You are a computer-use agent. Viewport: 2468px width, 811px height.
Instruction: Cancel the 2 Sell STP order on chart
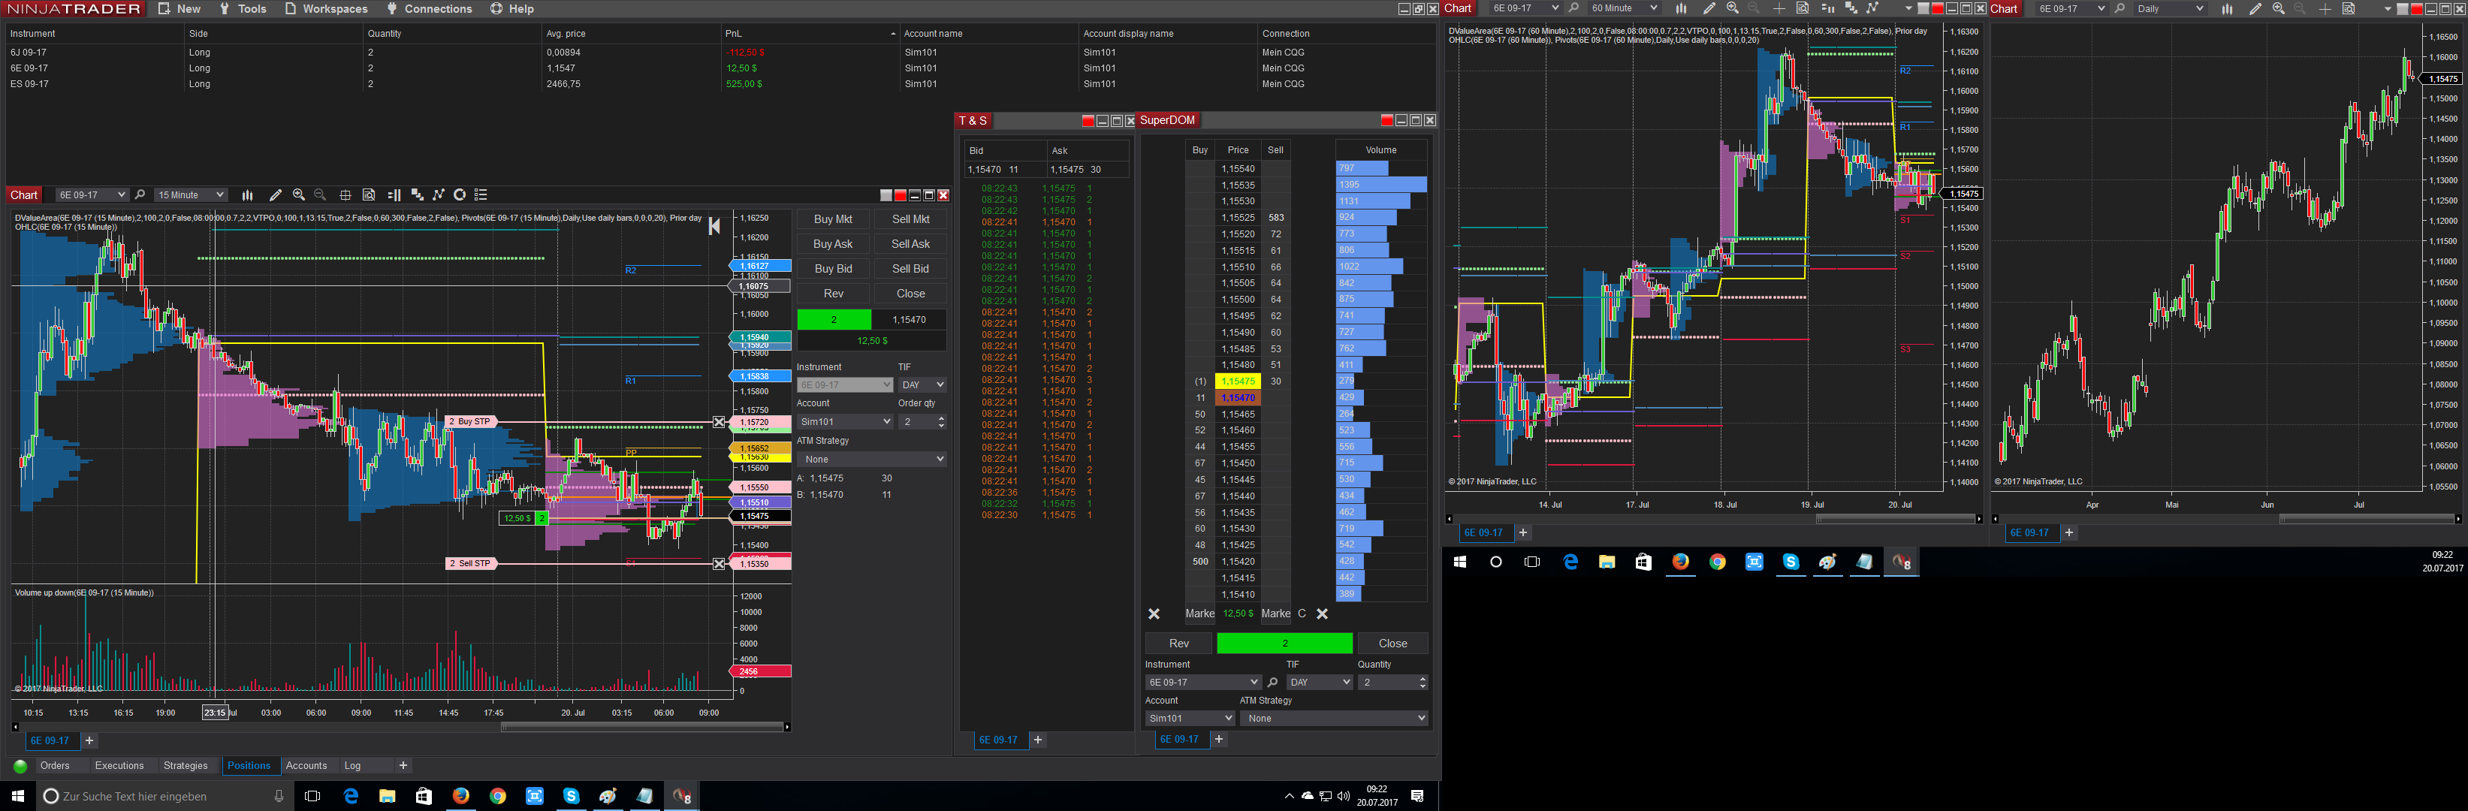[720, 564]
